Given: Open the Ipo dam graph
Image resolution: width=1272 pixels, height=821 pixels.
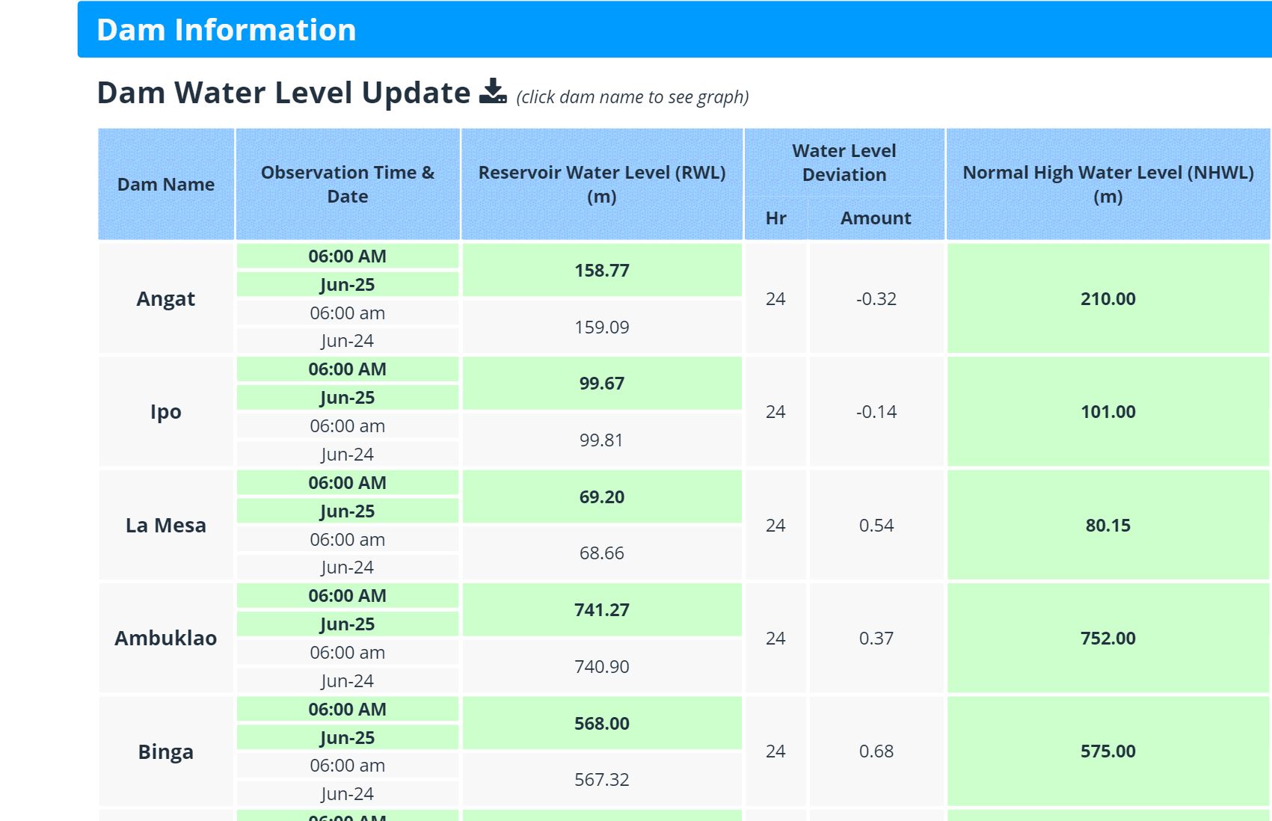Looking at the screenshot, I should pos(165,412).
